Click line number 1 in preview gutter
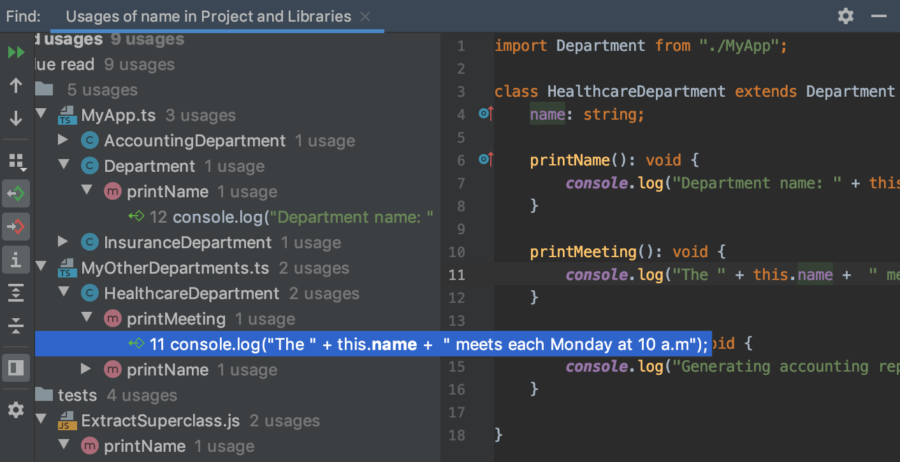This screenshot has width=900, height=462. 461,46
